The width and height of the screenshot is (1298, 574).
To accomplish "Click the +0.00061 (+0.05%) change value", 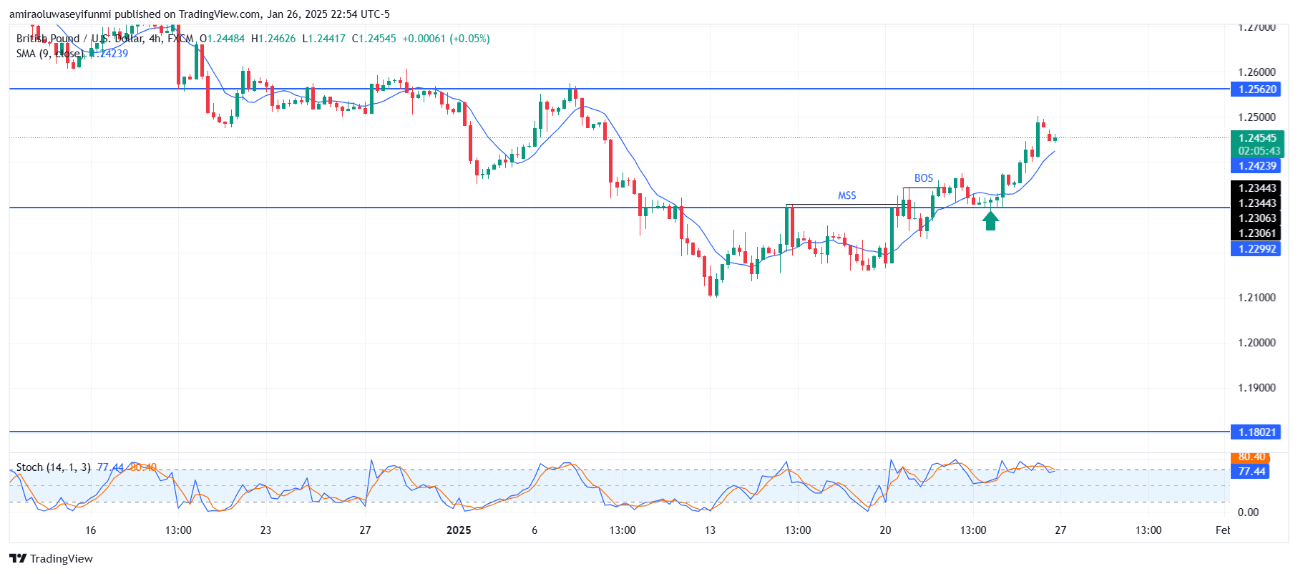I will tap(447, 39).
